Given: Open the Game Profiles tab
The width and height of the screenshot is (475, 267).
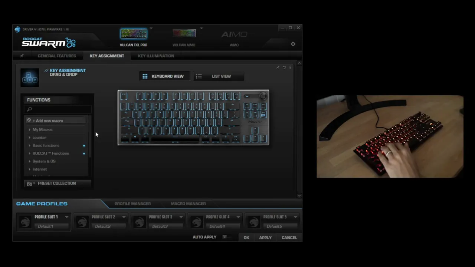Looking at the screenshot, I should point(42,204).
